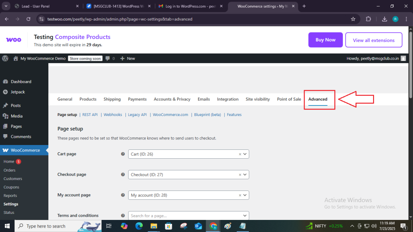413x232 pixels.
Task: Open the Emails settings tab
Action: click(204, 99)
